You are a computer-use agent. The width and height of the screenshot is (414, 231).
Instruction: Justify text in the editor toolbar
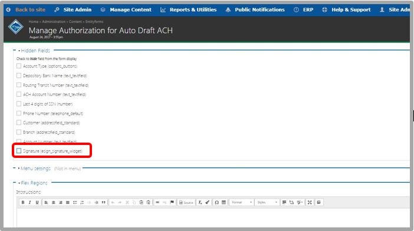68,202
